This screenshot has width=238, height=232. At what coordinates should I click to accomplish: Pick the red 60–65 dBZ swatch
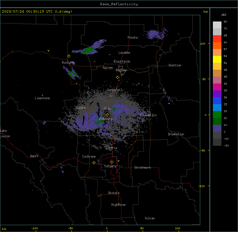click(x=217, y=39)
